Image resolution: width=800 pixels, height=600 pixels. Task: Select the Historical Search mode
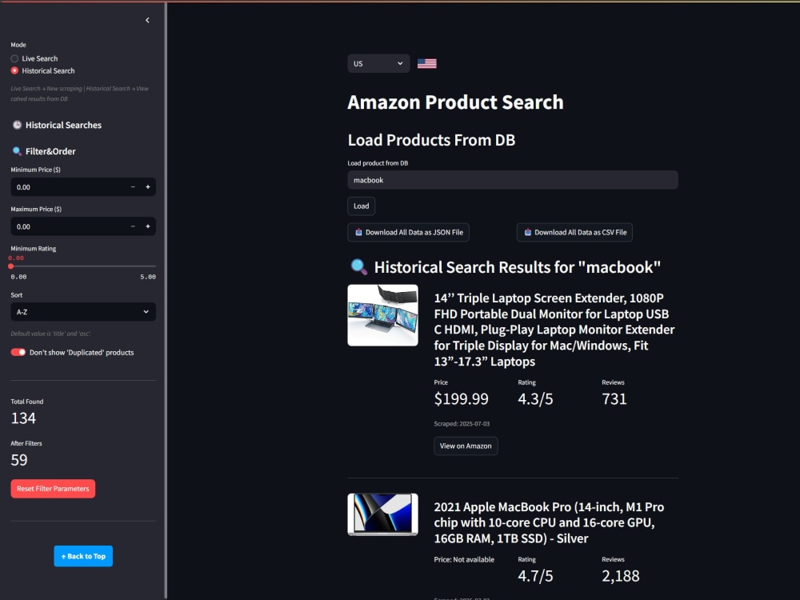[x=43, y=71]
